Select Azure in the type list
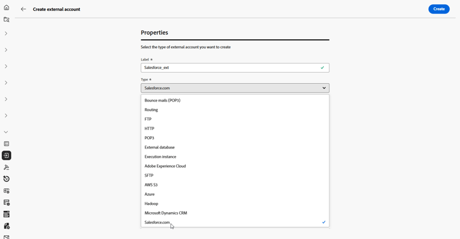The image size is (460, 239). [235, 194]
